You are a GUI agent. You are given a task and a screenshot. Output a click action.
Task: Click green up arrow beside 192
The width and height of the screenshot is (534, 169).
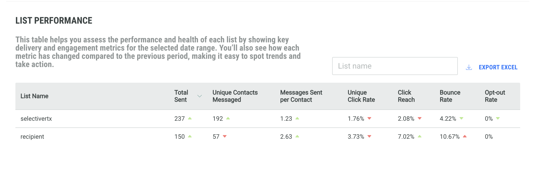[x=228, y=118]
